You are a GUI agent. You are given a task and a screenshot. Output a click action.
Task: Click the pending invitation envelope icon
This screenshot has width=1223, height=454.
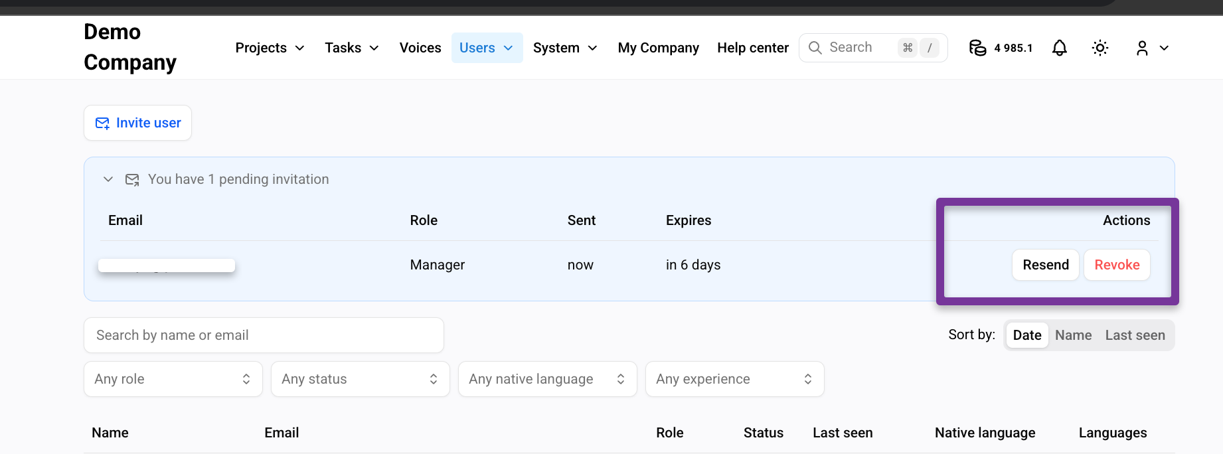coord(132,180)
